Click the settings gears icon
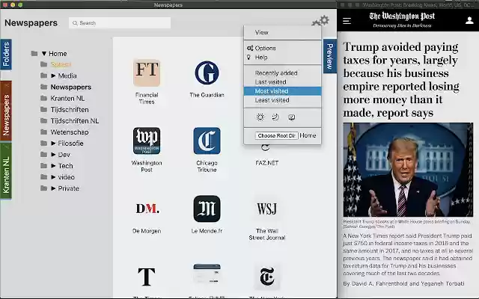 (320, 21)
